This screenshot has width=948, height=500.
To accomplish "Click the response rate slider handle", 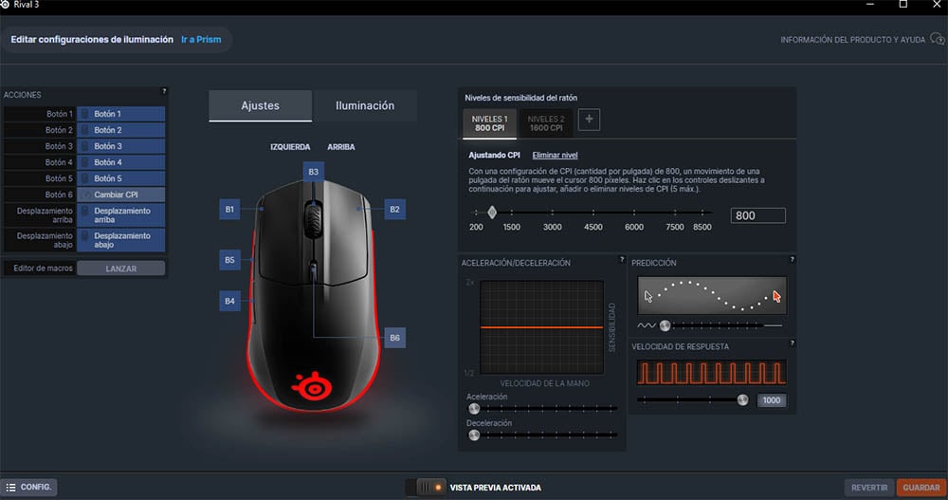I will point(743,400).
